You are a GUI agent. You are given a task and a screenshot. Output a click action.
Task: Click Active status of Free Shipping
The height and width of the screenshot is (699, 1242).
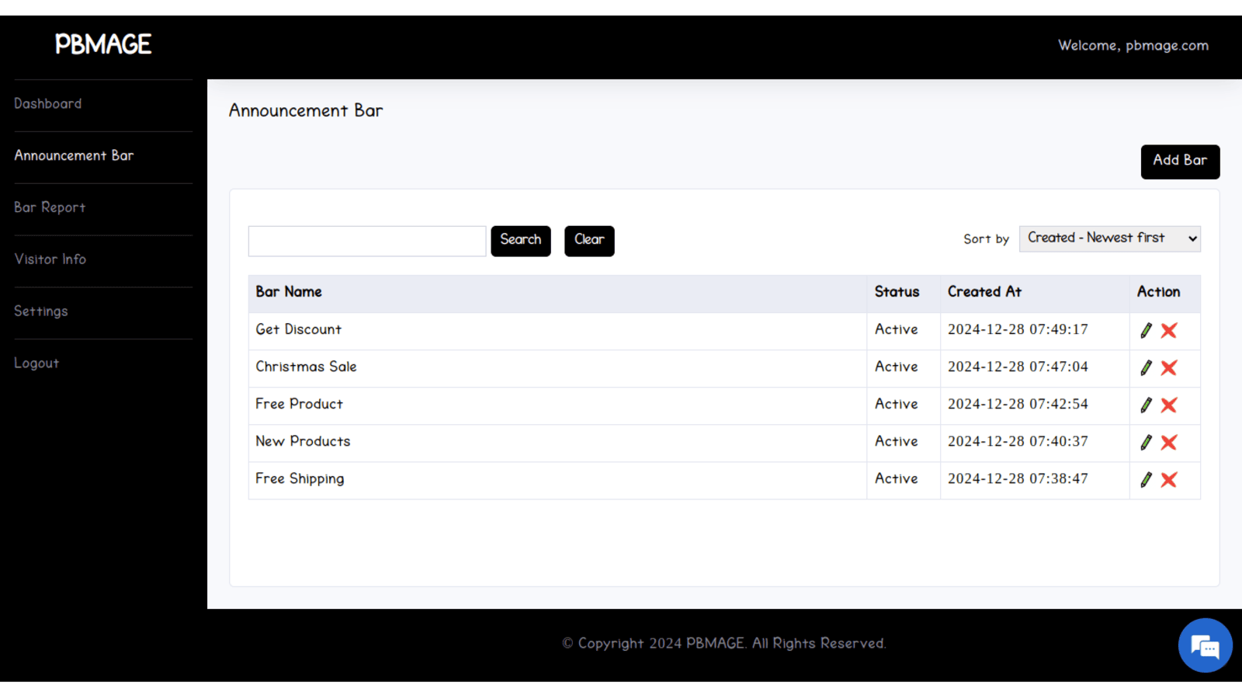[x=897, y=478]
